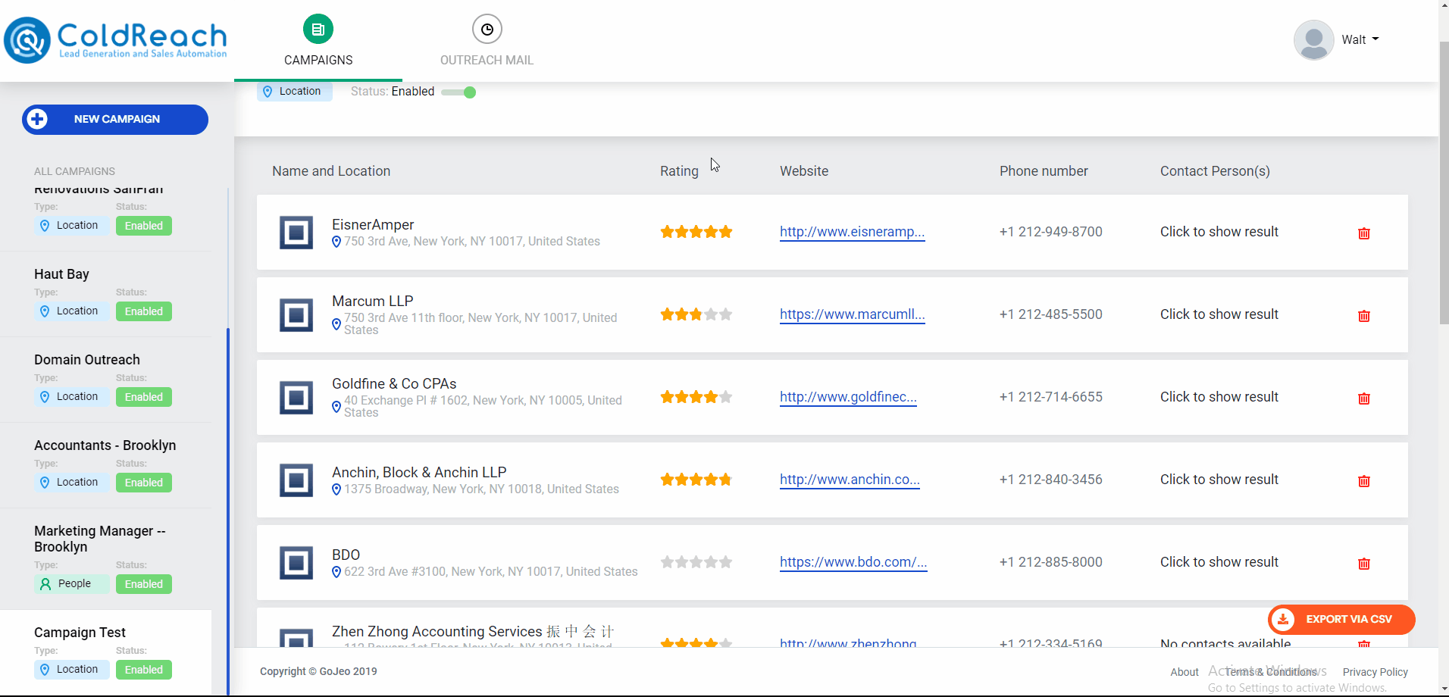The width and height of the screenshot is (1449, 697).
Task: Click phone number +1 212-949-8700
Action: tap(1051, 232)
